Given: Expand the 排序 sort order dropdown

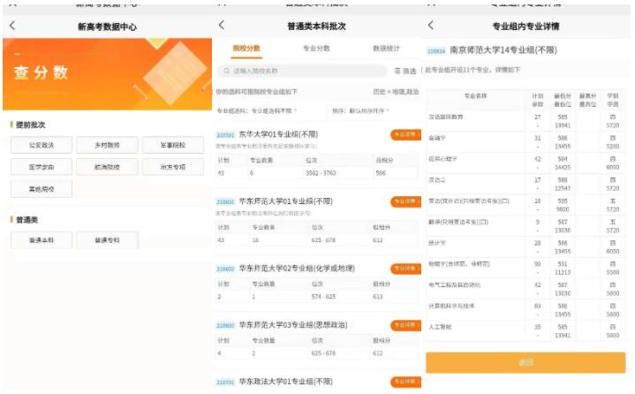Looking at the screenshot, I should click(x=360, y=110).
